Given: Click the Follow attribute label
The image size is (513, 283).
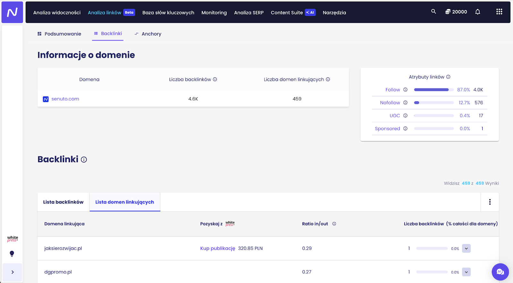Looking at the screenshot, I should click(393, 90).
